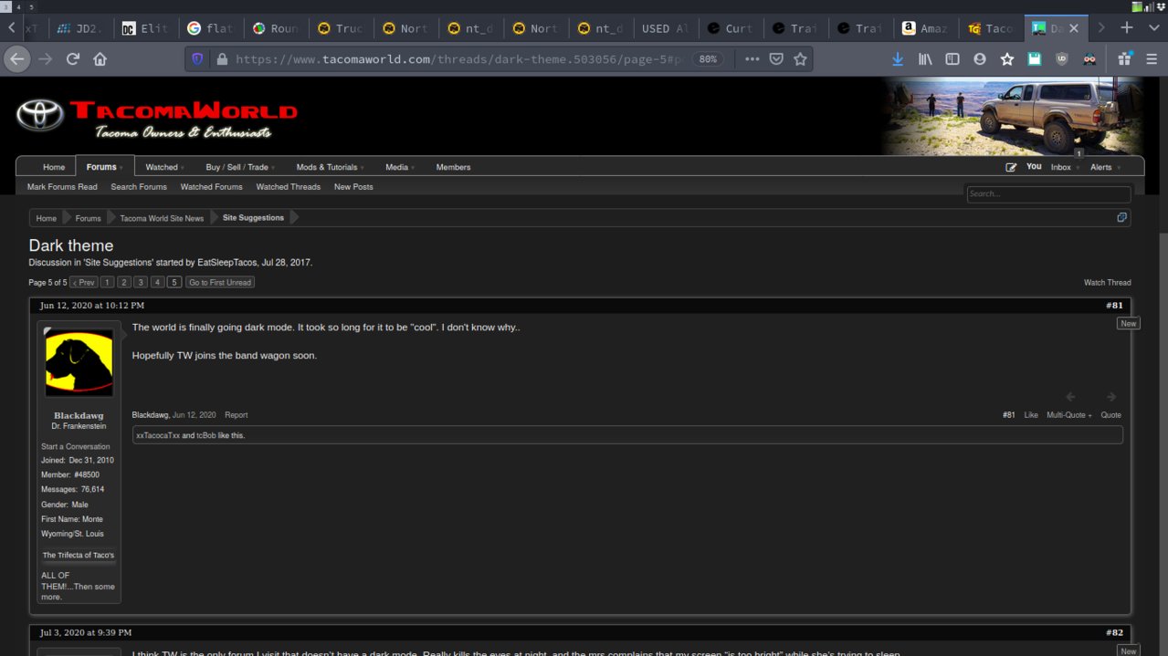The image size is (1168, 656).
Task: Open the page actions three-dot menu
Action: pos(752,59)
